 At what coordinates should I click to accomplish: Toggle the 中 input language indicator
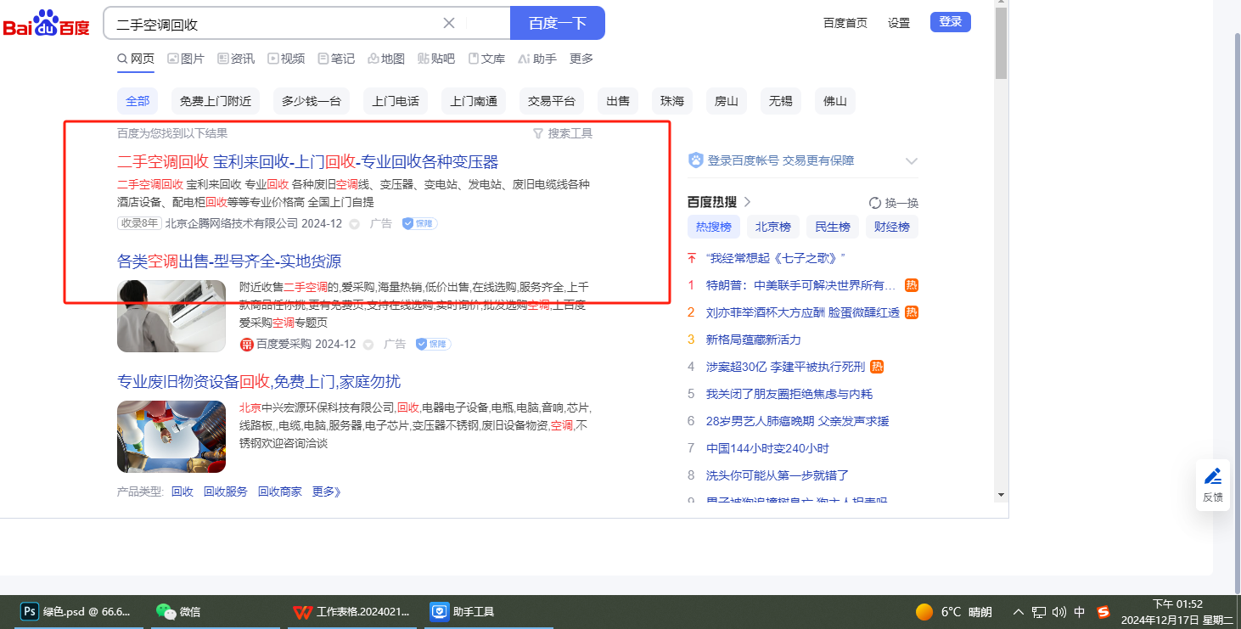[1080, 612]
